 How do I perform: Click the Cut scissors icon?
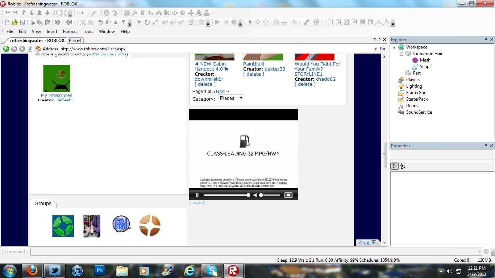point(32,22)
